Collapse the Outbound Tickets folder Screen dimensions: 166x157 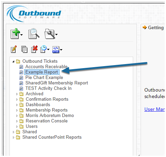pyautogui.click(x=14, y=62)
